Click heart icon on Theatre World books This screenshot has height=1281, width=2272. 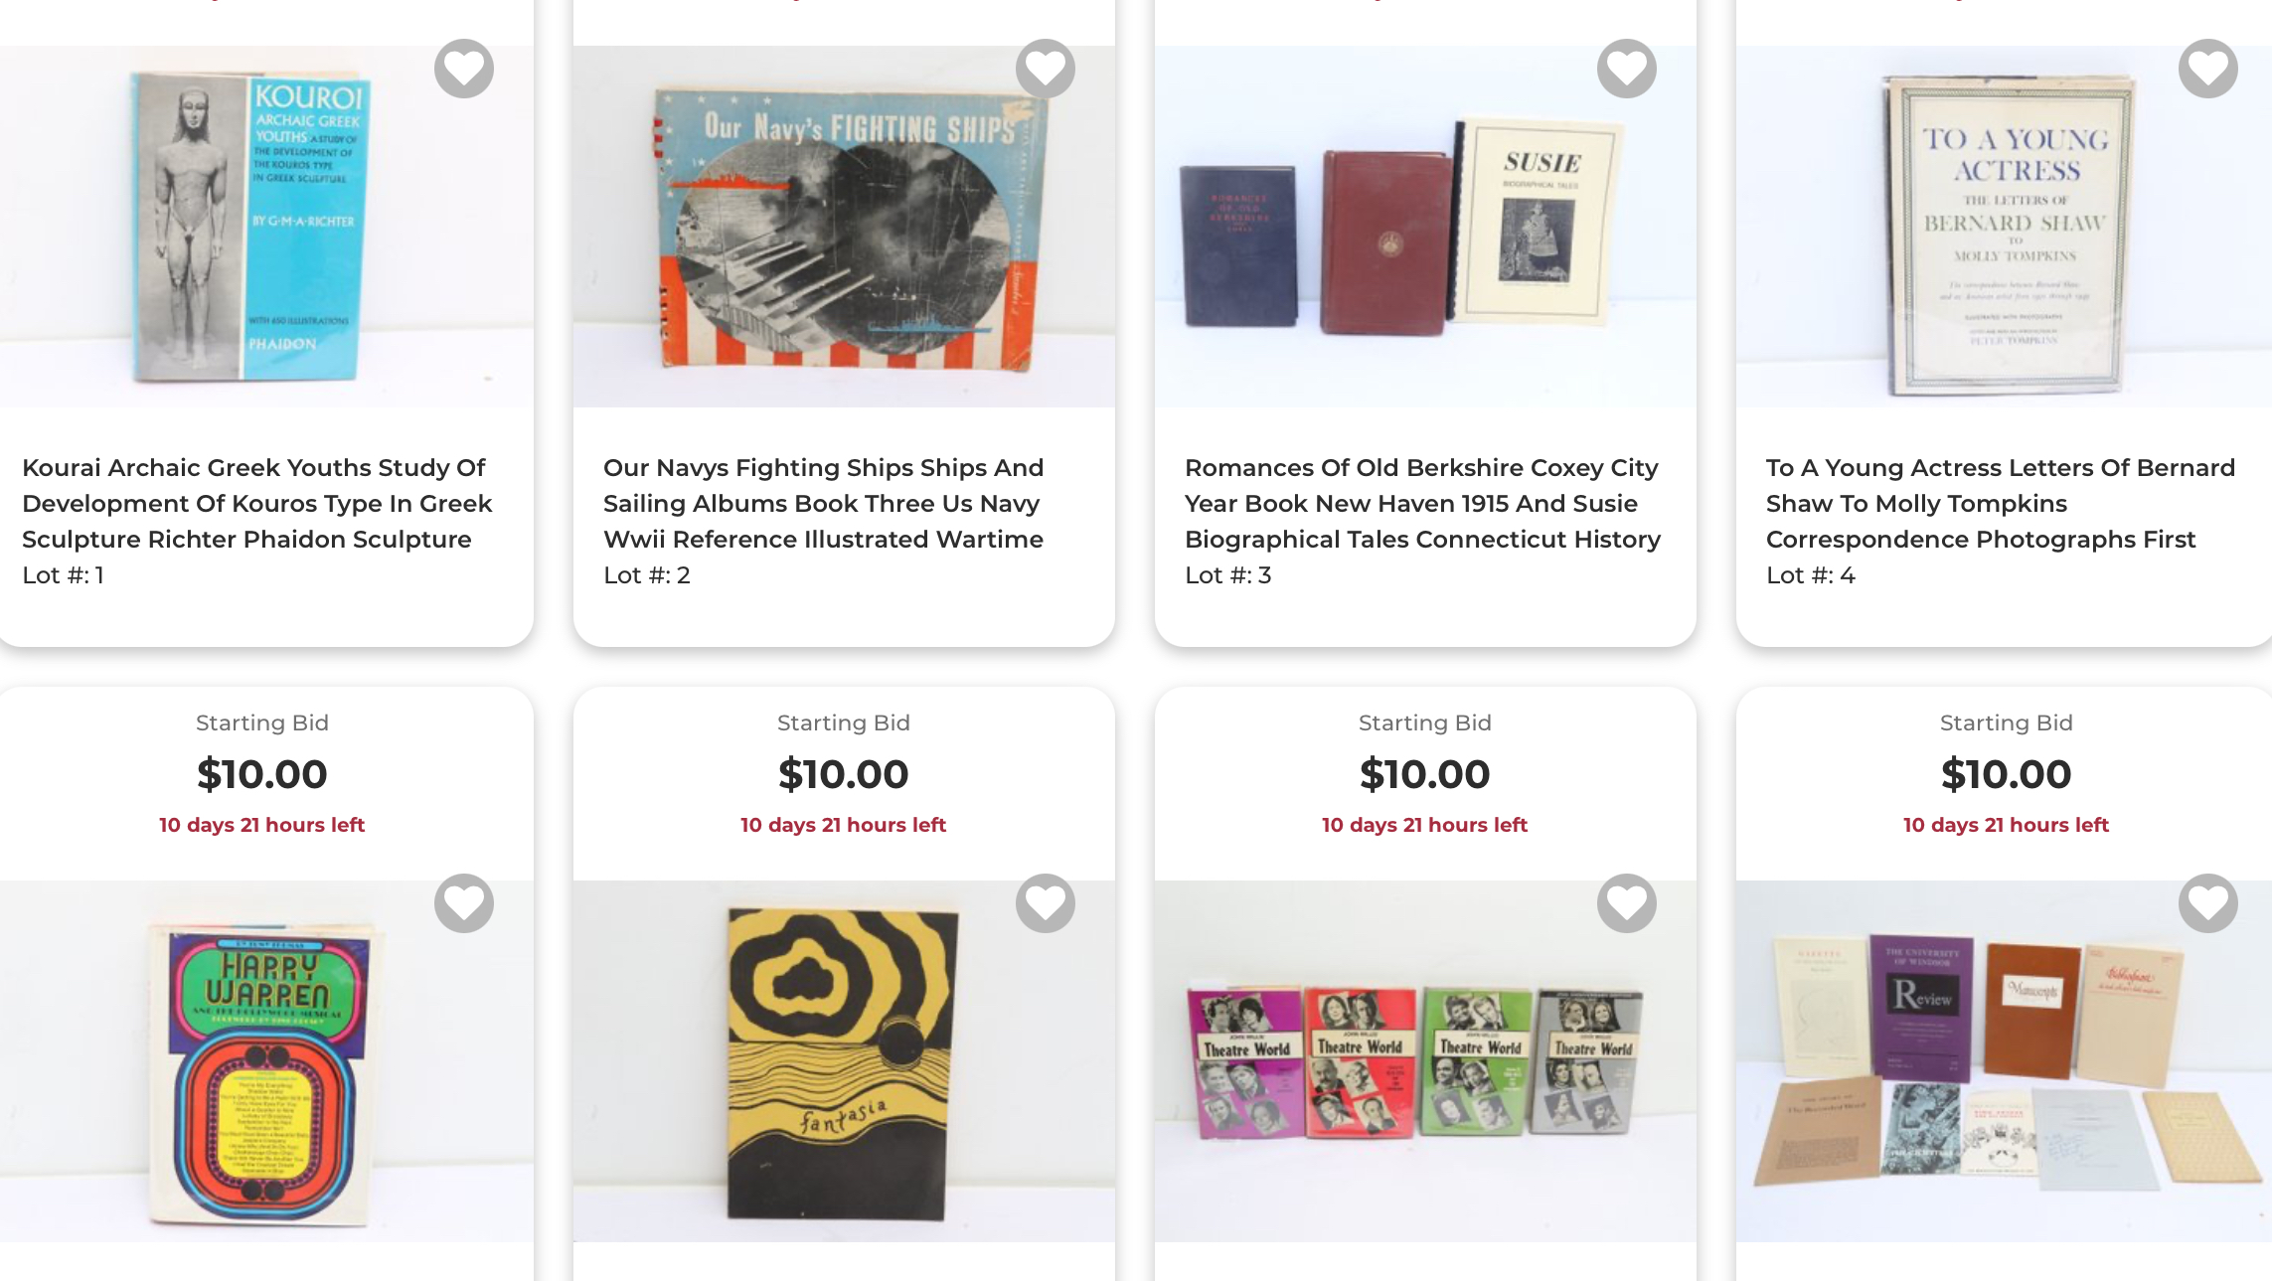[x=1627, y=903]
